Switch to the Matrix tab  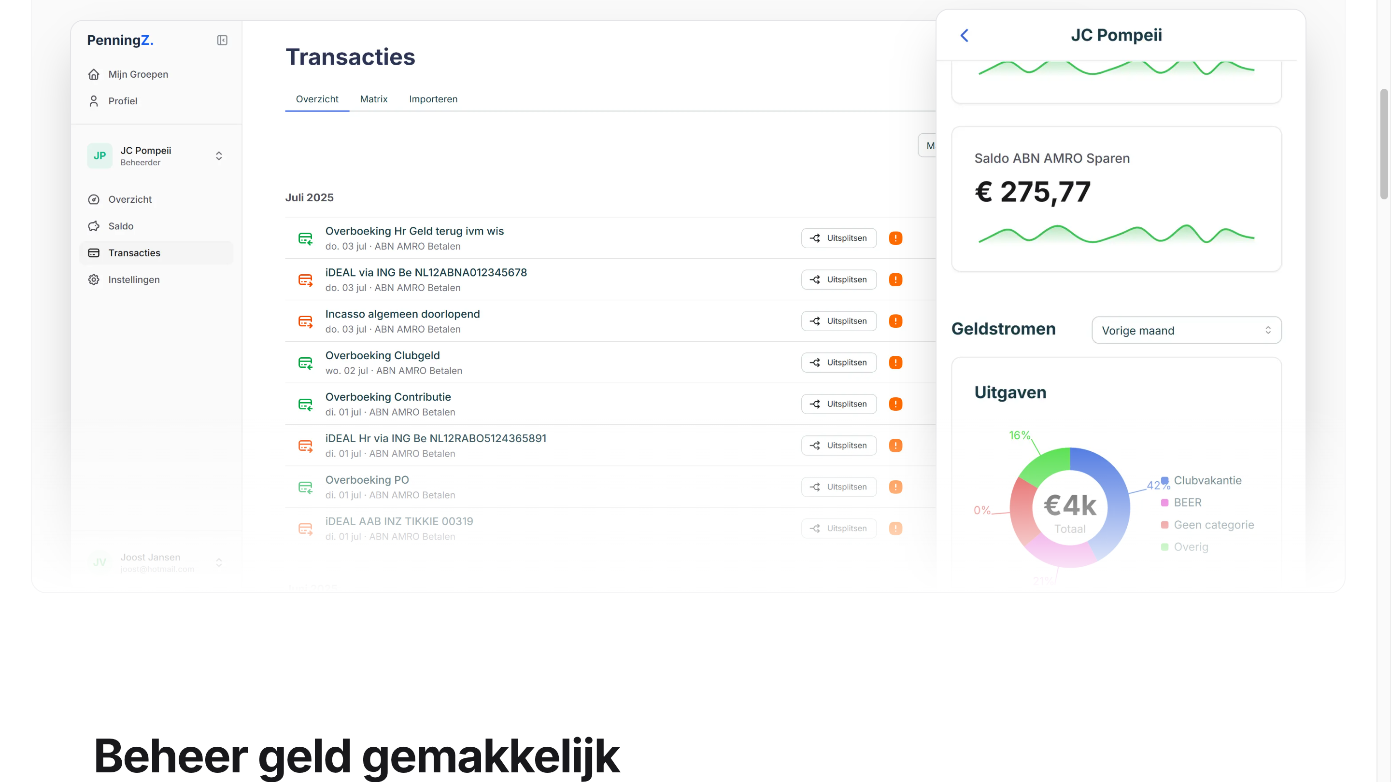373,99
